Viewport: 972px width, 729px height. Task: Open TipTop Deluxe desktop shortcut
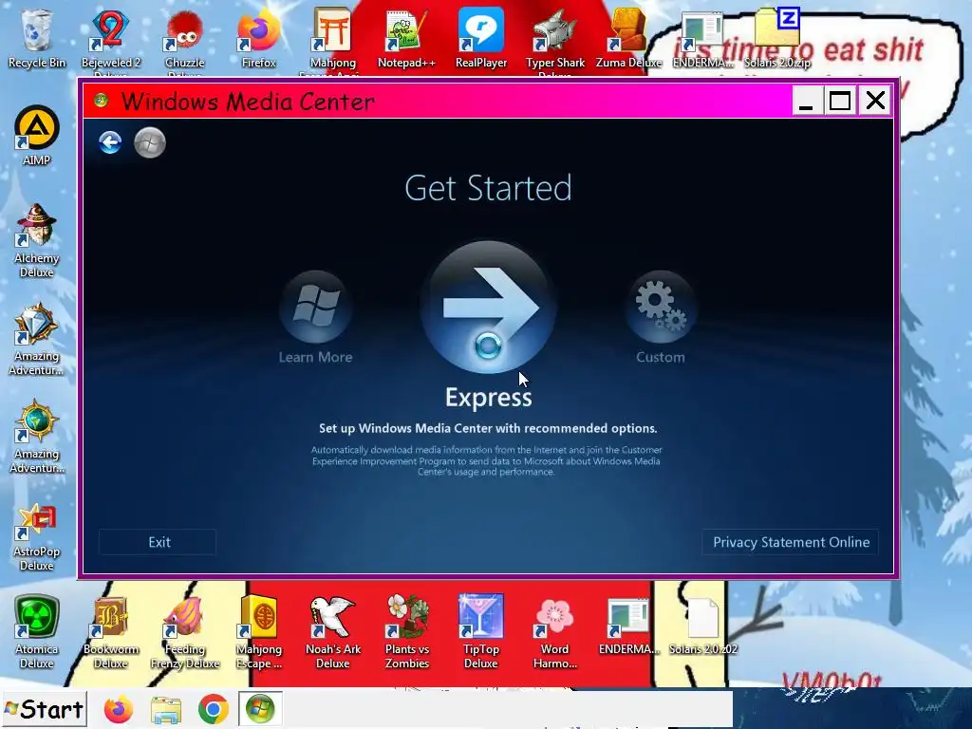coord(481,631)
